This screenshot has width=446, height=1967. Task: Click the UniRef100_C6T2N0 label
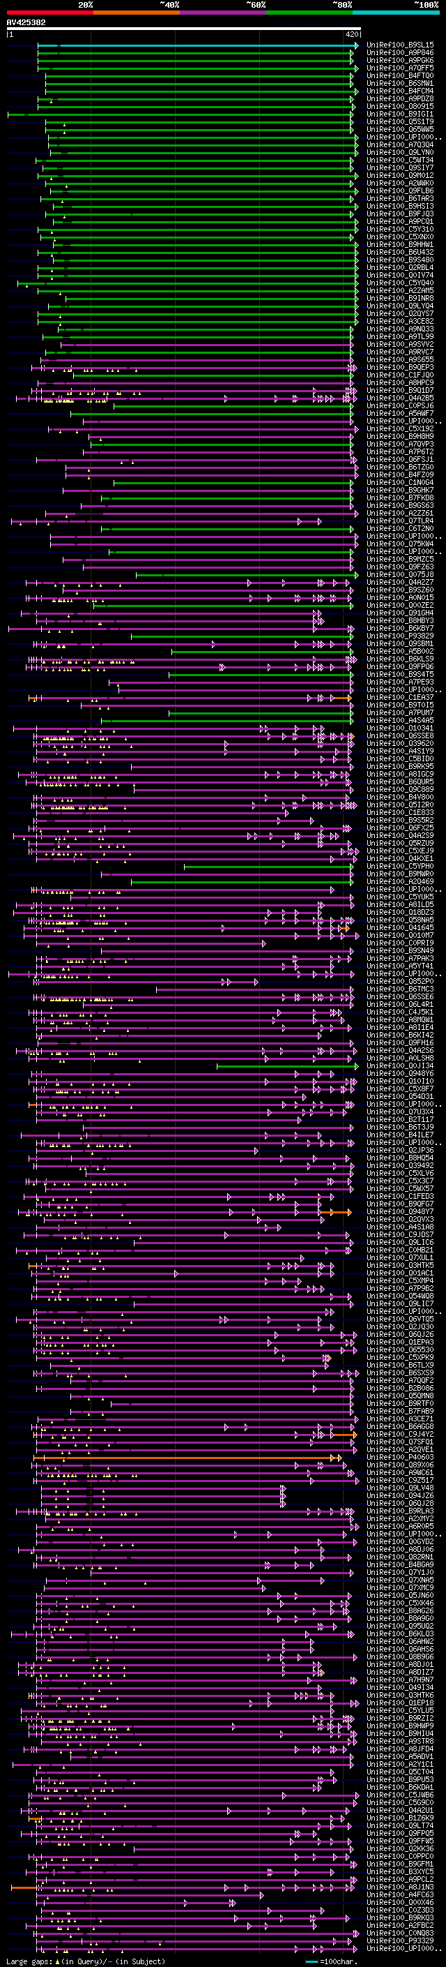click(x=400, y=528)
